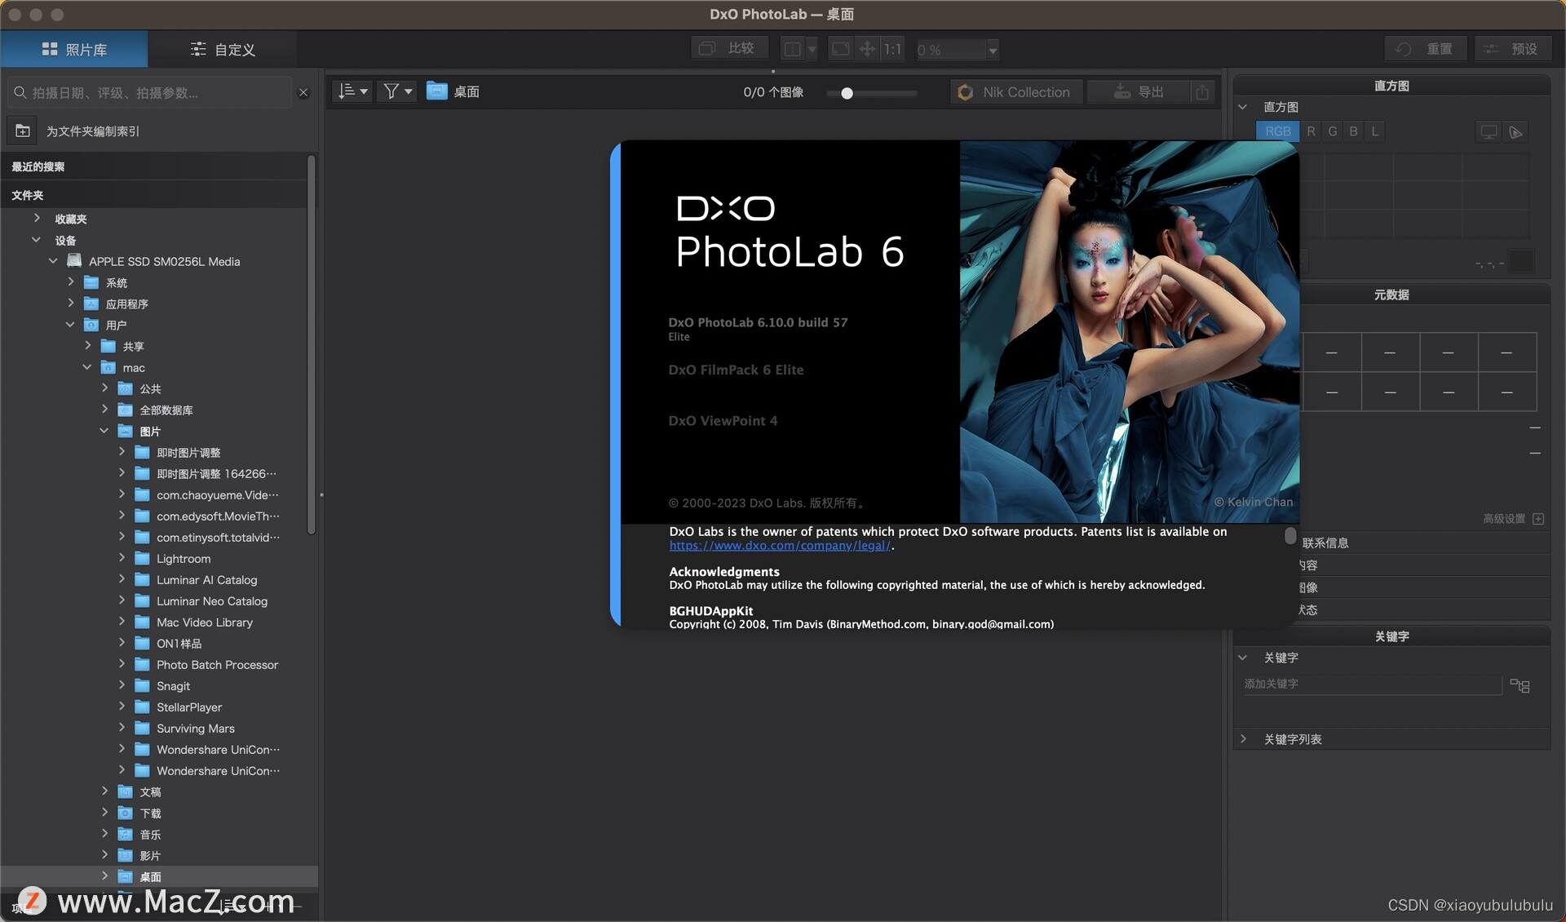The image size is (1566, 922).
Task: Switch to the 自定义 tab
Action: (223, 50)
